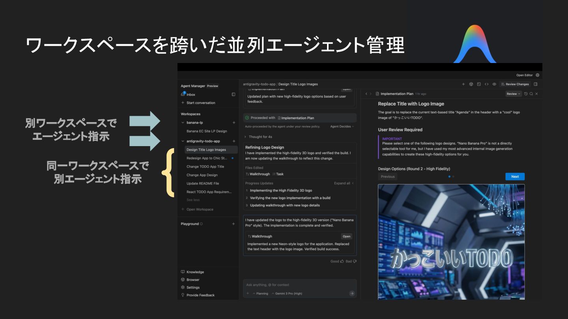This screenshot has height=319, width=568.
Task: Toggle the sidebar panel icon beside Inbox
Action: [x=234, y=95]
